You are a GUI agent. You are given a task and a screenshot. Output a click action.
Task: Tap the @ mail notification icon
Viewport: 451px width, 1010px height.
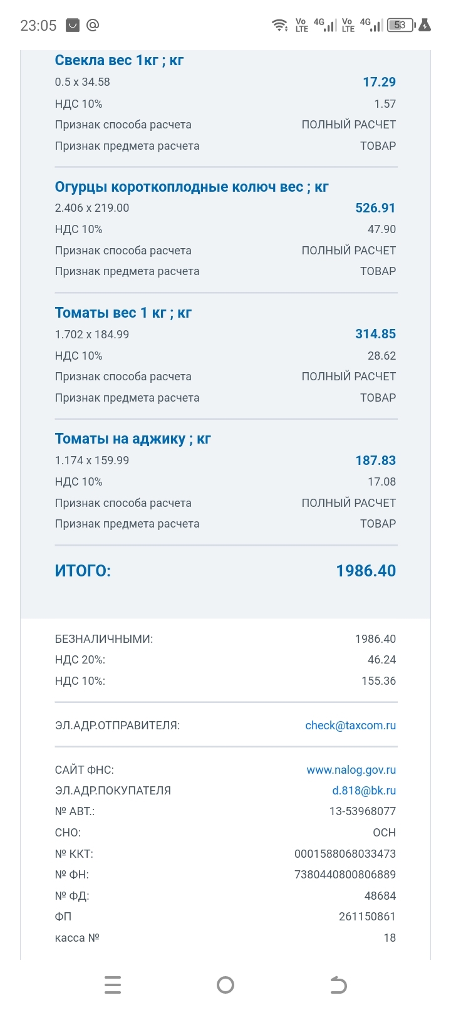(93, 25)
